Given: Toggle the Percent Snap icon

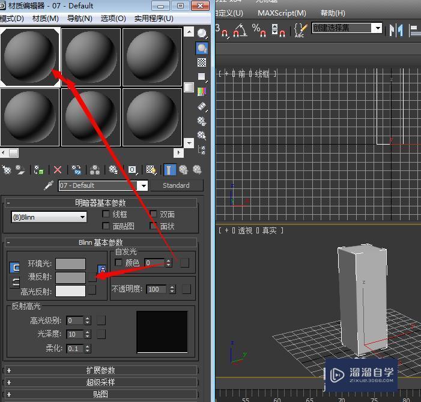Looking at the screenshot, I should 259,30.
